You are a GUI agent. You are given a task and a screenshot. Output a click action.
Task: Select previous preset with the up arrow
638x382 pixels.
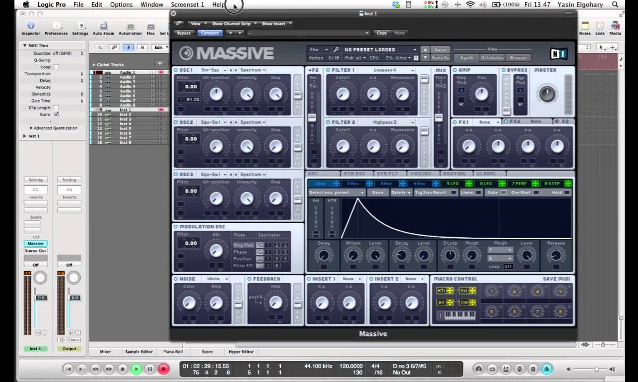pos(424,49)
